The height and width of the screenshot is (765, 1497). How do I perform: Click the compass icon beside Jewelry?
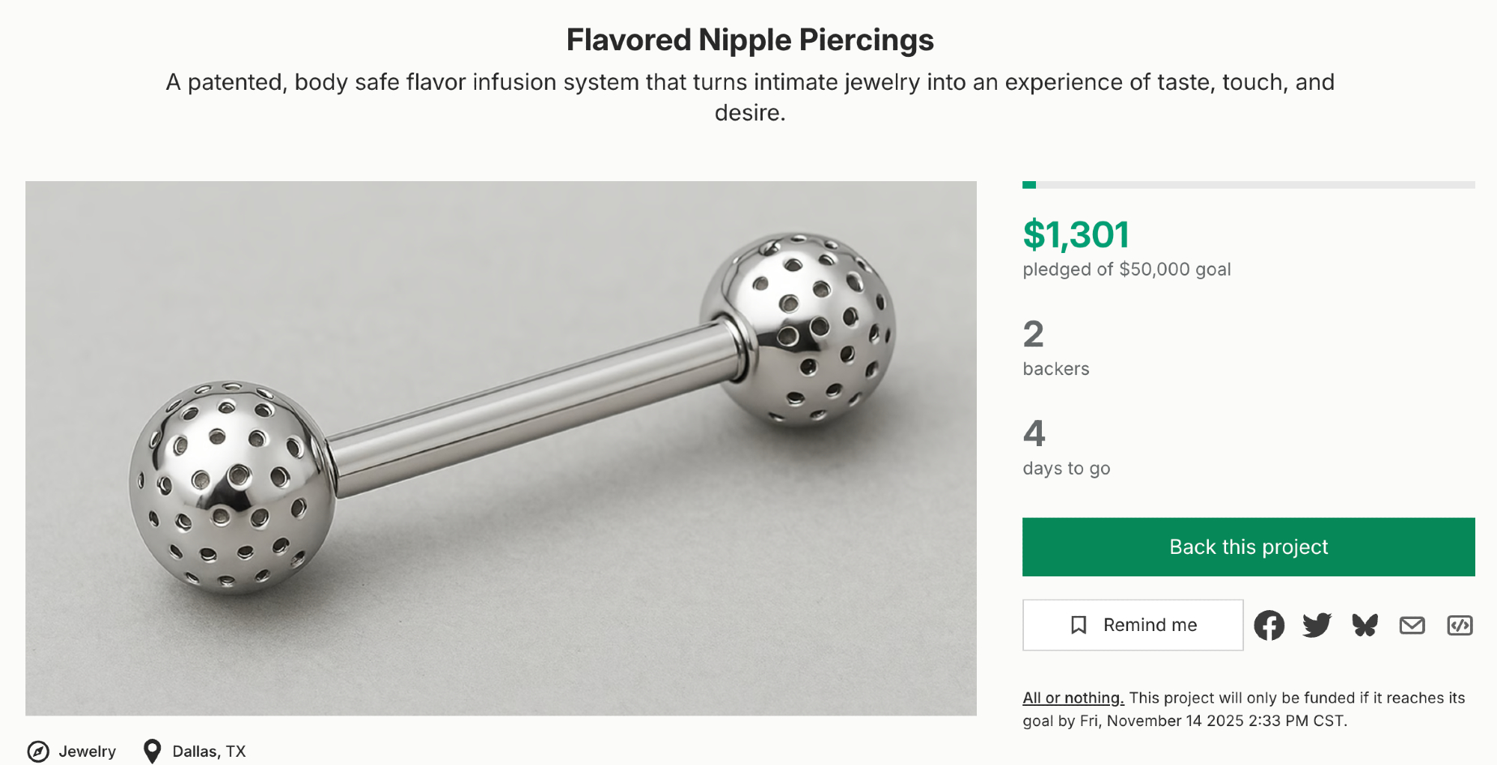tap(38, 751)
